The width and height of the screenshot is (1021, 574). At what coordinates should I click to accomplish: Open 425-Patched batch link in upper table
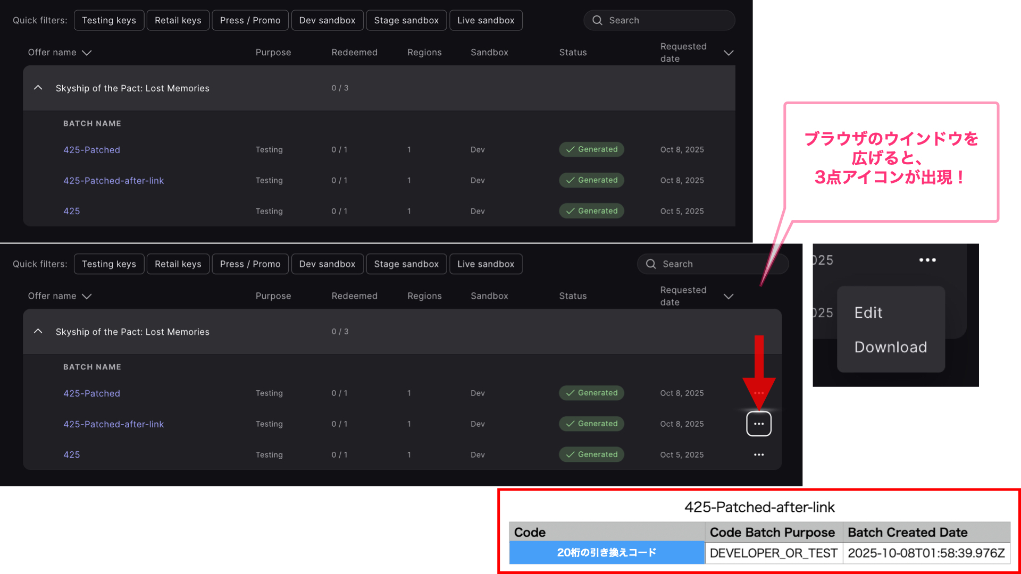(91, 150)
